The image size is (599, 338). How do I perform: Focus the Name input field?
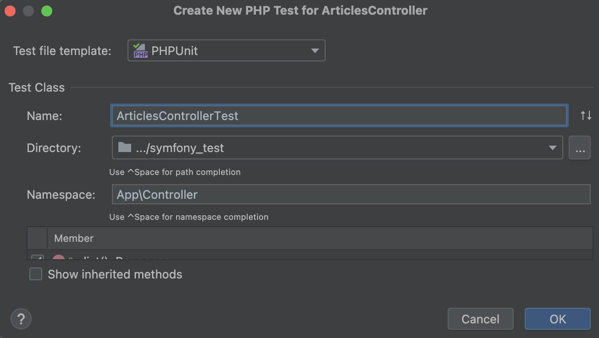coord(338,116)
